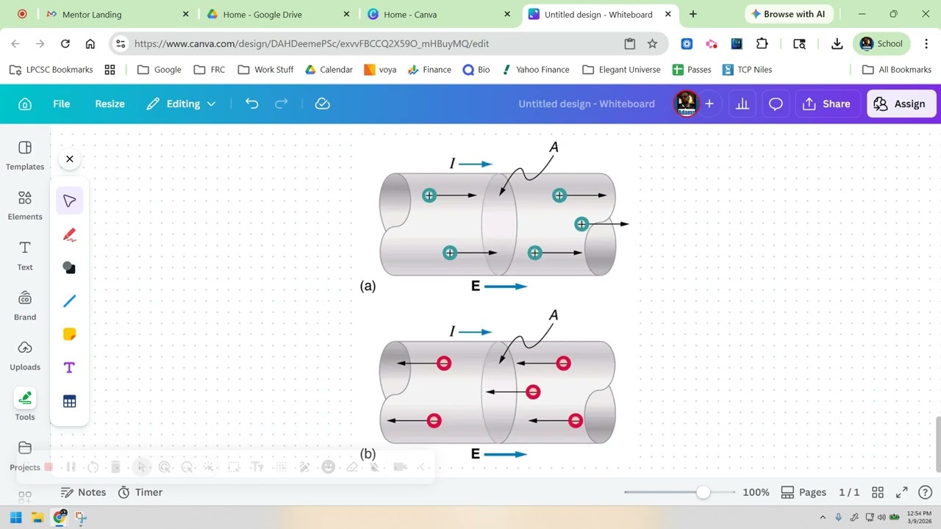941x529 pixels.
Task: Click the Share button
Action: tap(827, 104)
